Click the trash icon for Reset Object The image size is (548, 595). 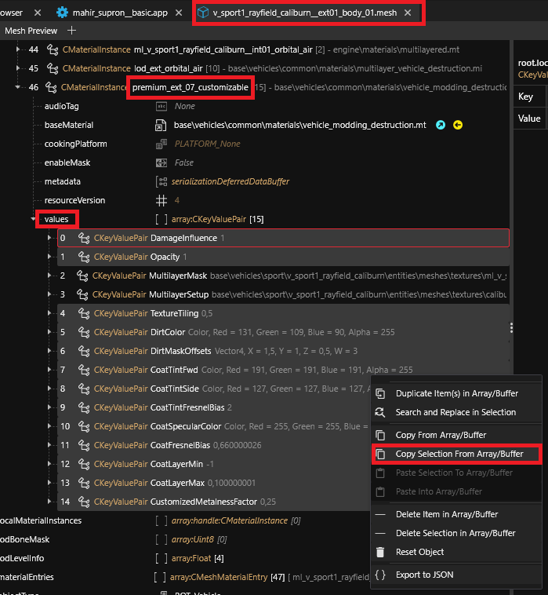[380, 552]
